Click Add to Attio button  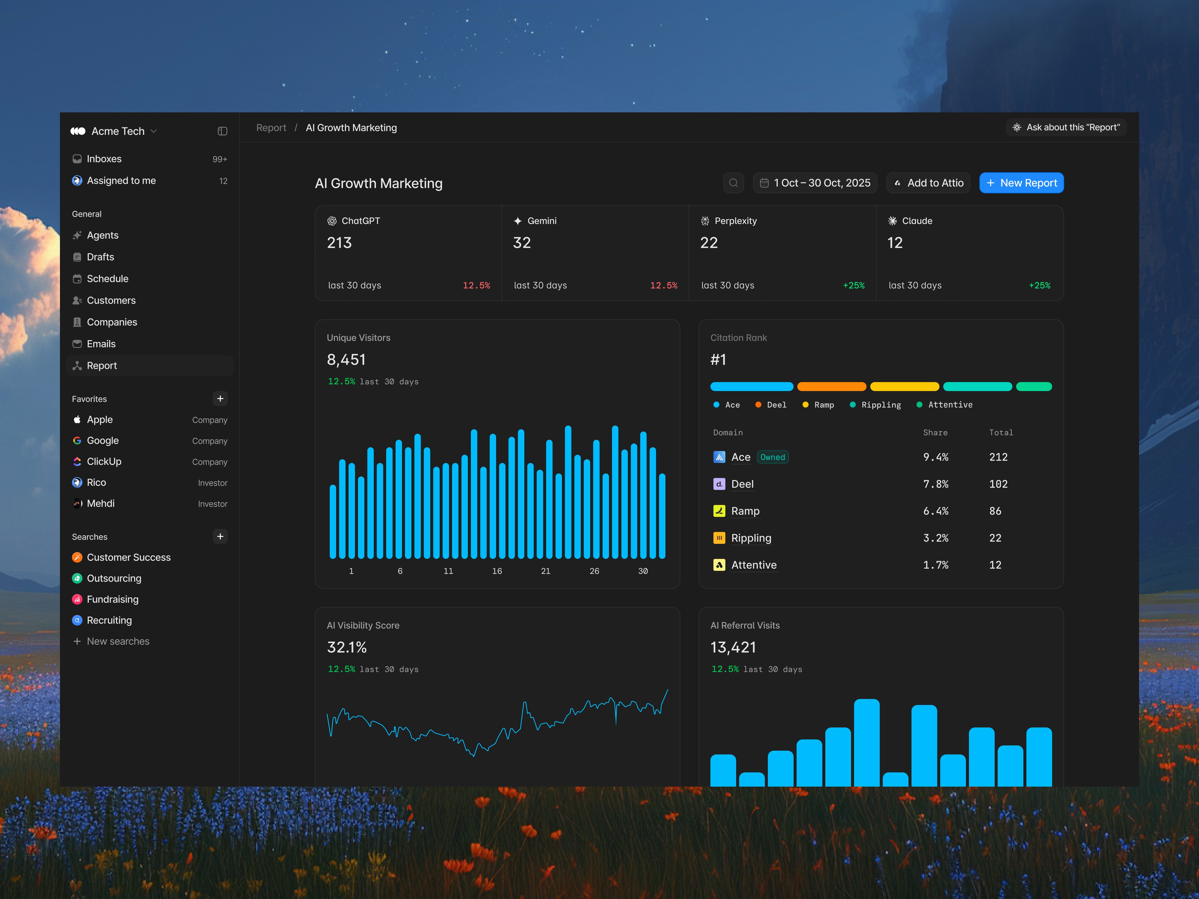coord(929,183)
